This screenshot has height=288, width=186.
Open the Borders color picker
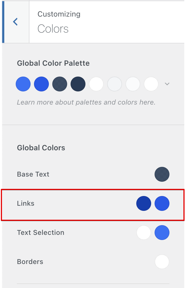tap(162, 262)
